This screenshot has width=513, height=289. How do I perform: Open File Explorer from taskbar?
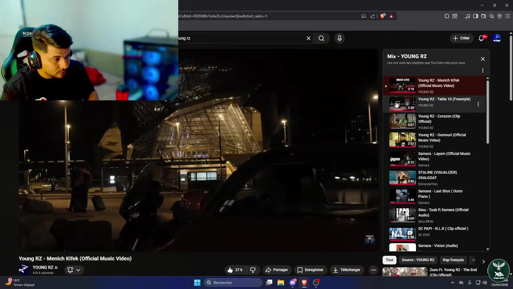pos(281,283)
